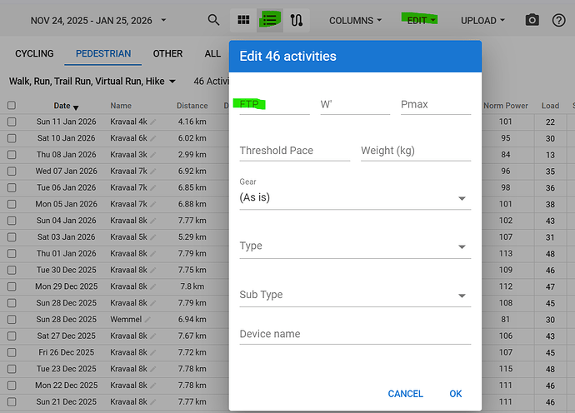Click the edit pencil next to Kravaal 5k
This screenshot has width=575, height=413.
pyautogui.click(x=153, y=237)
